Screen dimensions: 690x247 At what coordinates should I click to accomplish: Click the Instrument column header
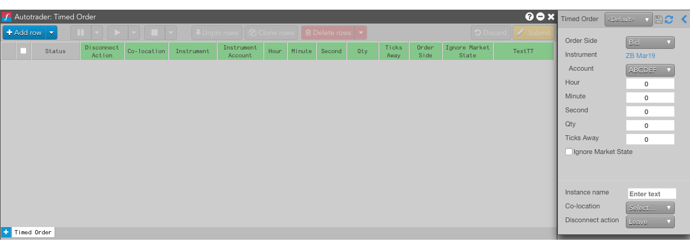(x=193, y=51)
